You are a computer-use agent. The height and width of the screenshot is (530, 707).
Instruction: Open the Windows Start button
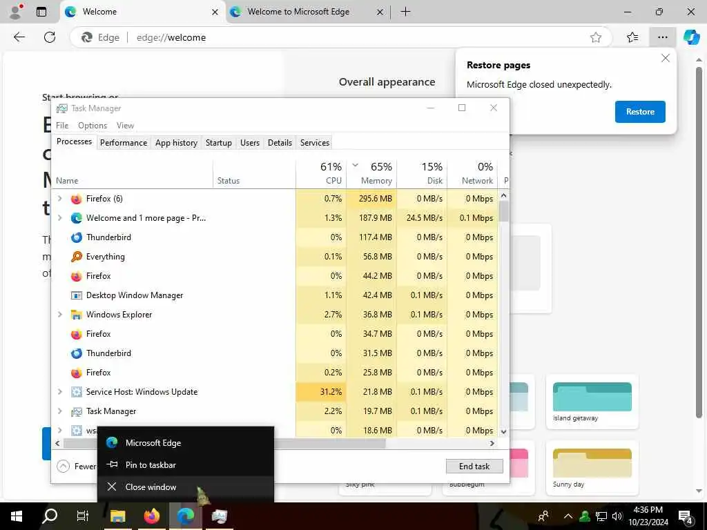tap(17, 516)
